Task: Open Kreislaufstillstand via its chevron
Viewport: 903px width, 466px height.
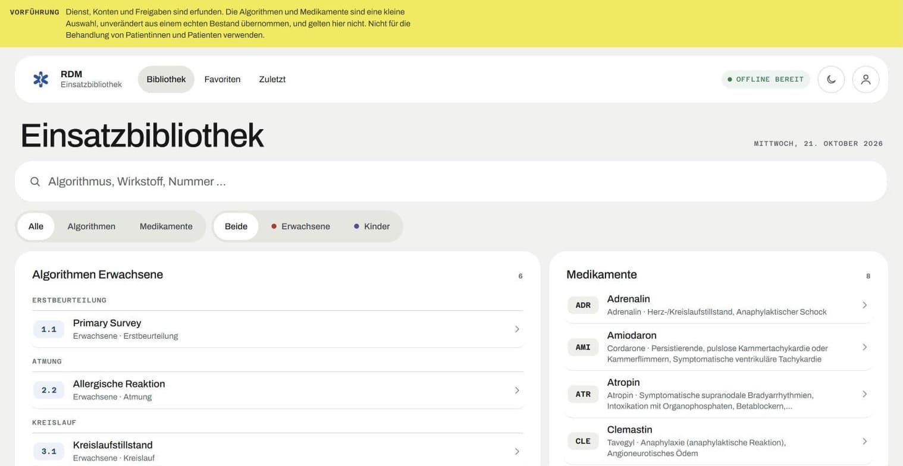Action: click(517, 452)
